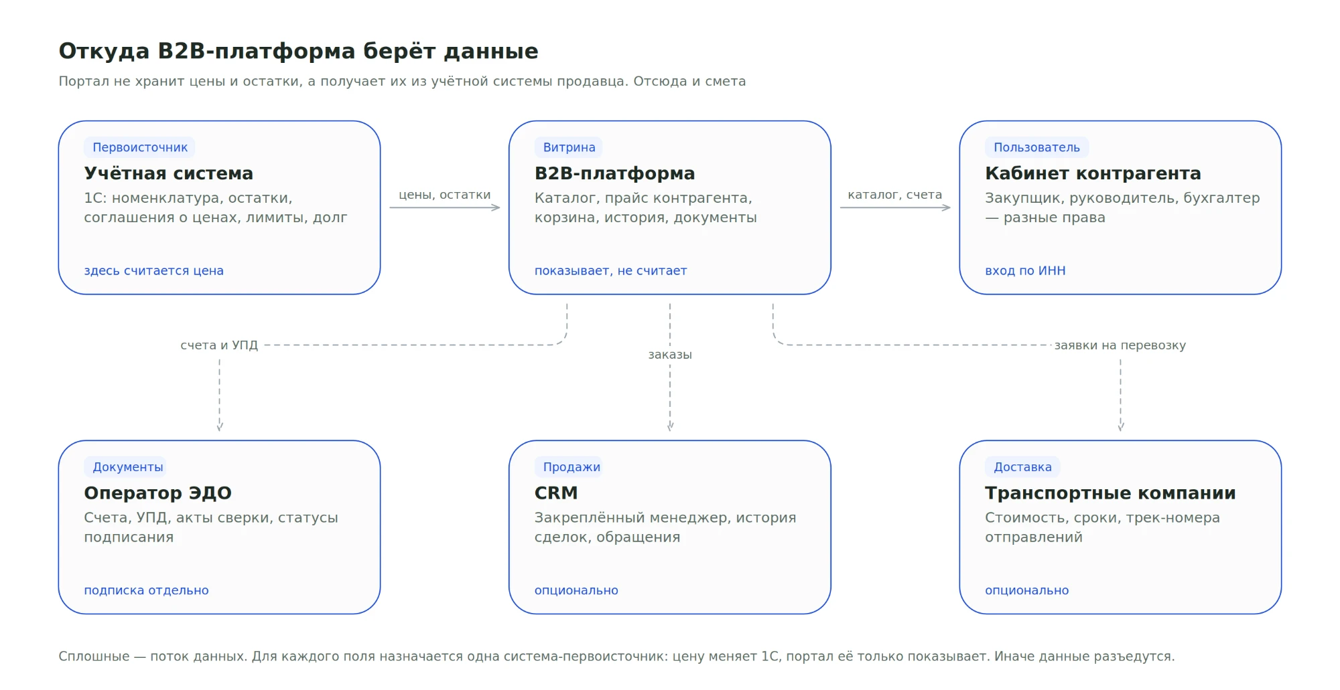Click the 'Каталог, прайс контрагента' description
The image size is (1340, 690).
(645, 207)
